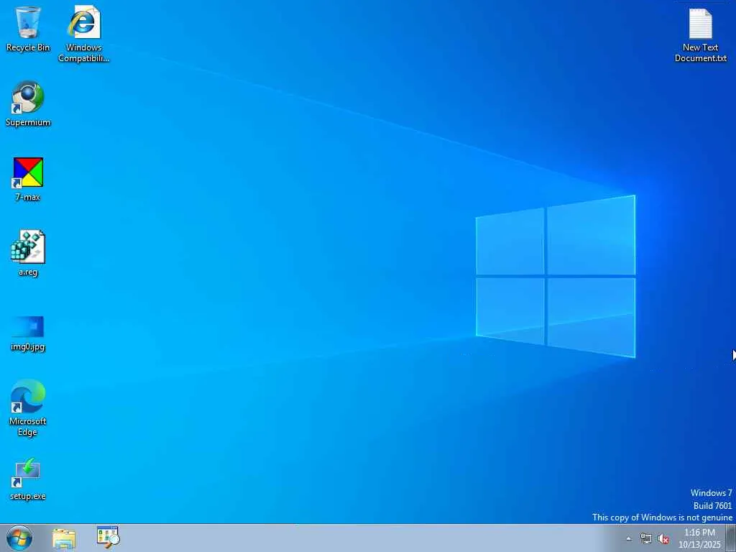736x552 pixels.
Task: Open the clock showing 1:16 PM
Action: [699, 538]
